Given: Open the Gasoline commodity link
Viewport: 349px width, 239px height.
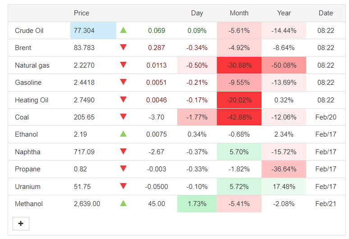Looking at the screenshot, I should click(28, 83).
